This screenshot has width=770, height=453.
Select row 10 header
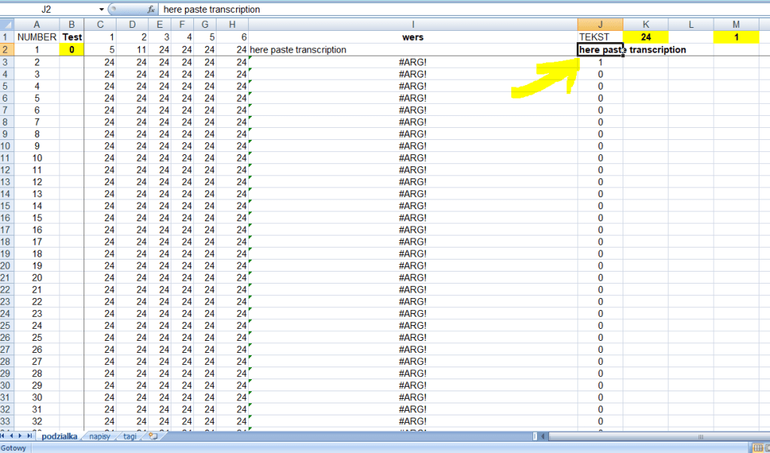click(7, 145)
